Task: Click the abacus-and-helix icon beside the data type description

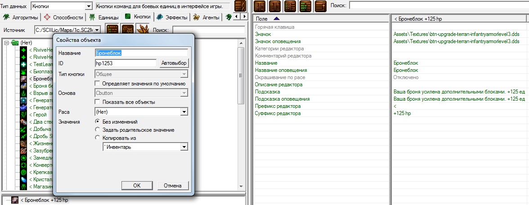Action: click(240, 6)
